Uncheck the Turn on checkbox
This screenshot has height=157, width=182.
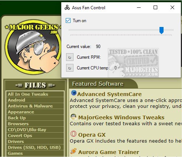point(68,21)
